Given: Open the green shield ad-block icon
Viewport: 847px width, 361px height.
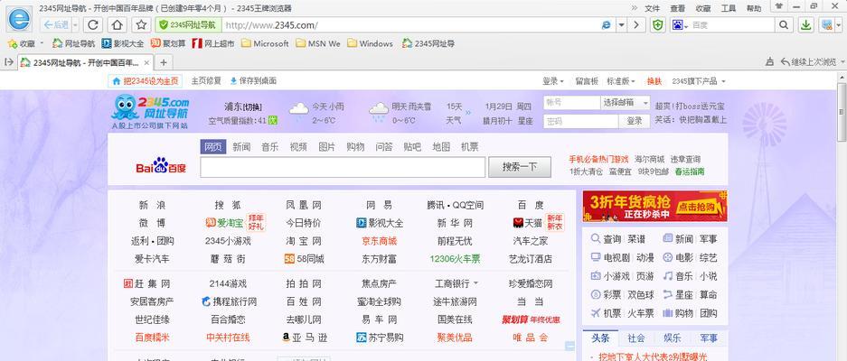Looking at the screenshot, I should pyautogui.click(x=657, y=25).
